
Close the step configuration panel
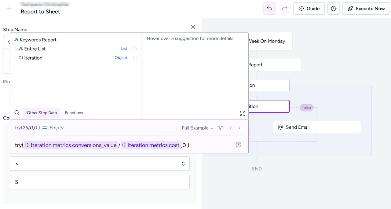click(x=193, y=27)
